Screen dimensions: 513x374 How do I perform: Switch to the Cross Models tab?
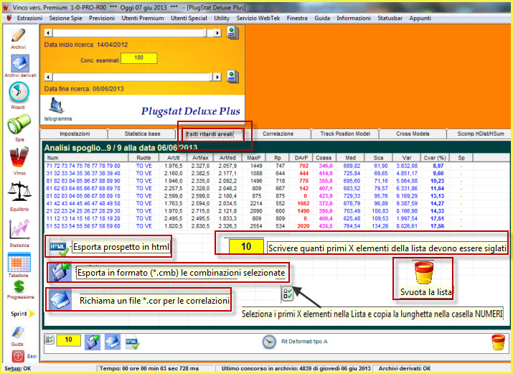coord(413,134)
